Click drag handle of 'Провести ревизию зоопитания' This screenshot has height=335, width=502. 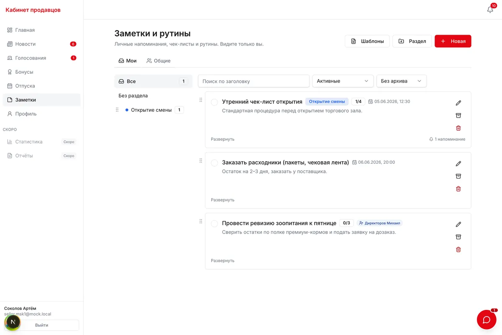click(201, 221)
